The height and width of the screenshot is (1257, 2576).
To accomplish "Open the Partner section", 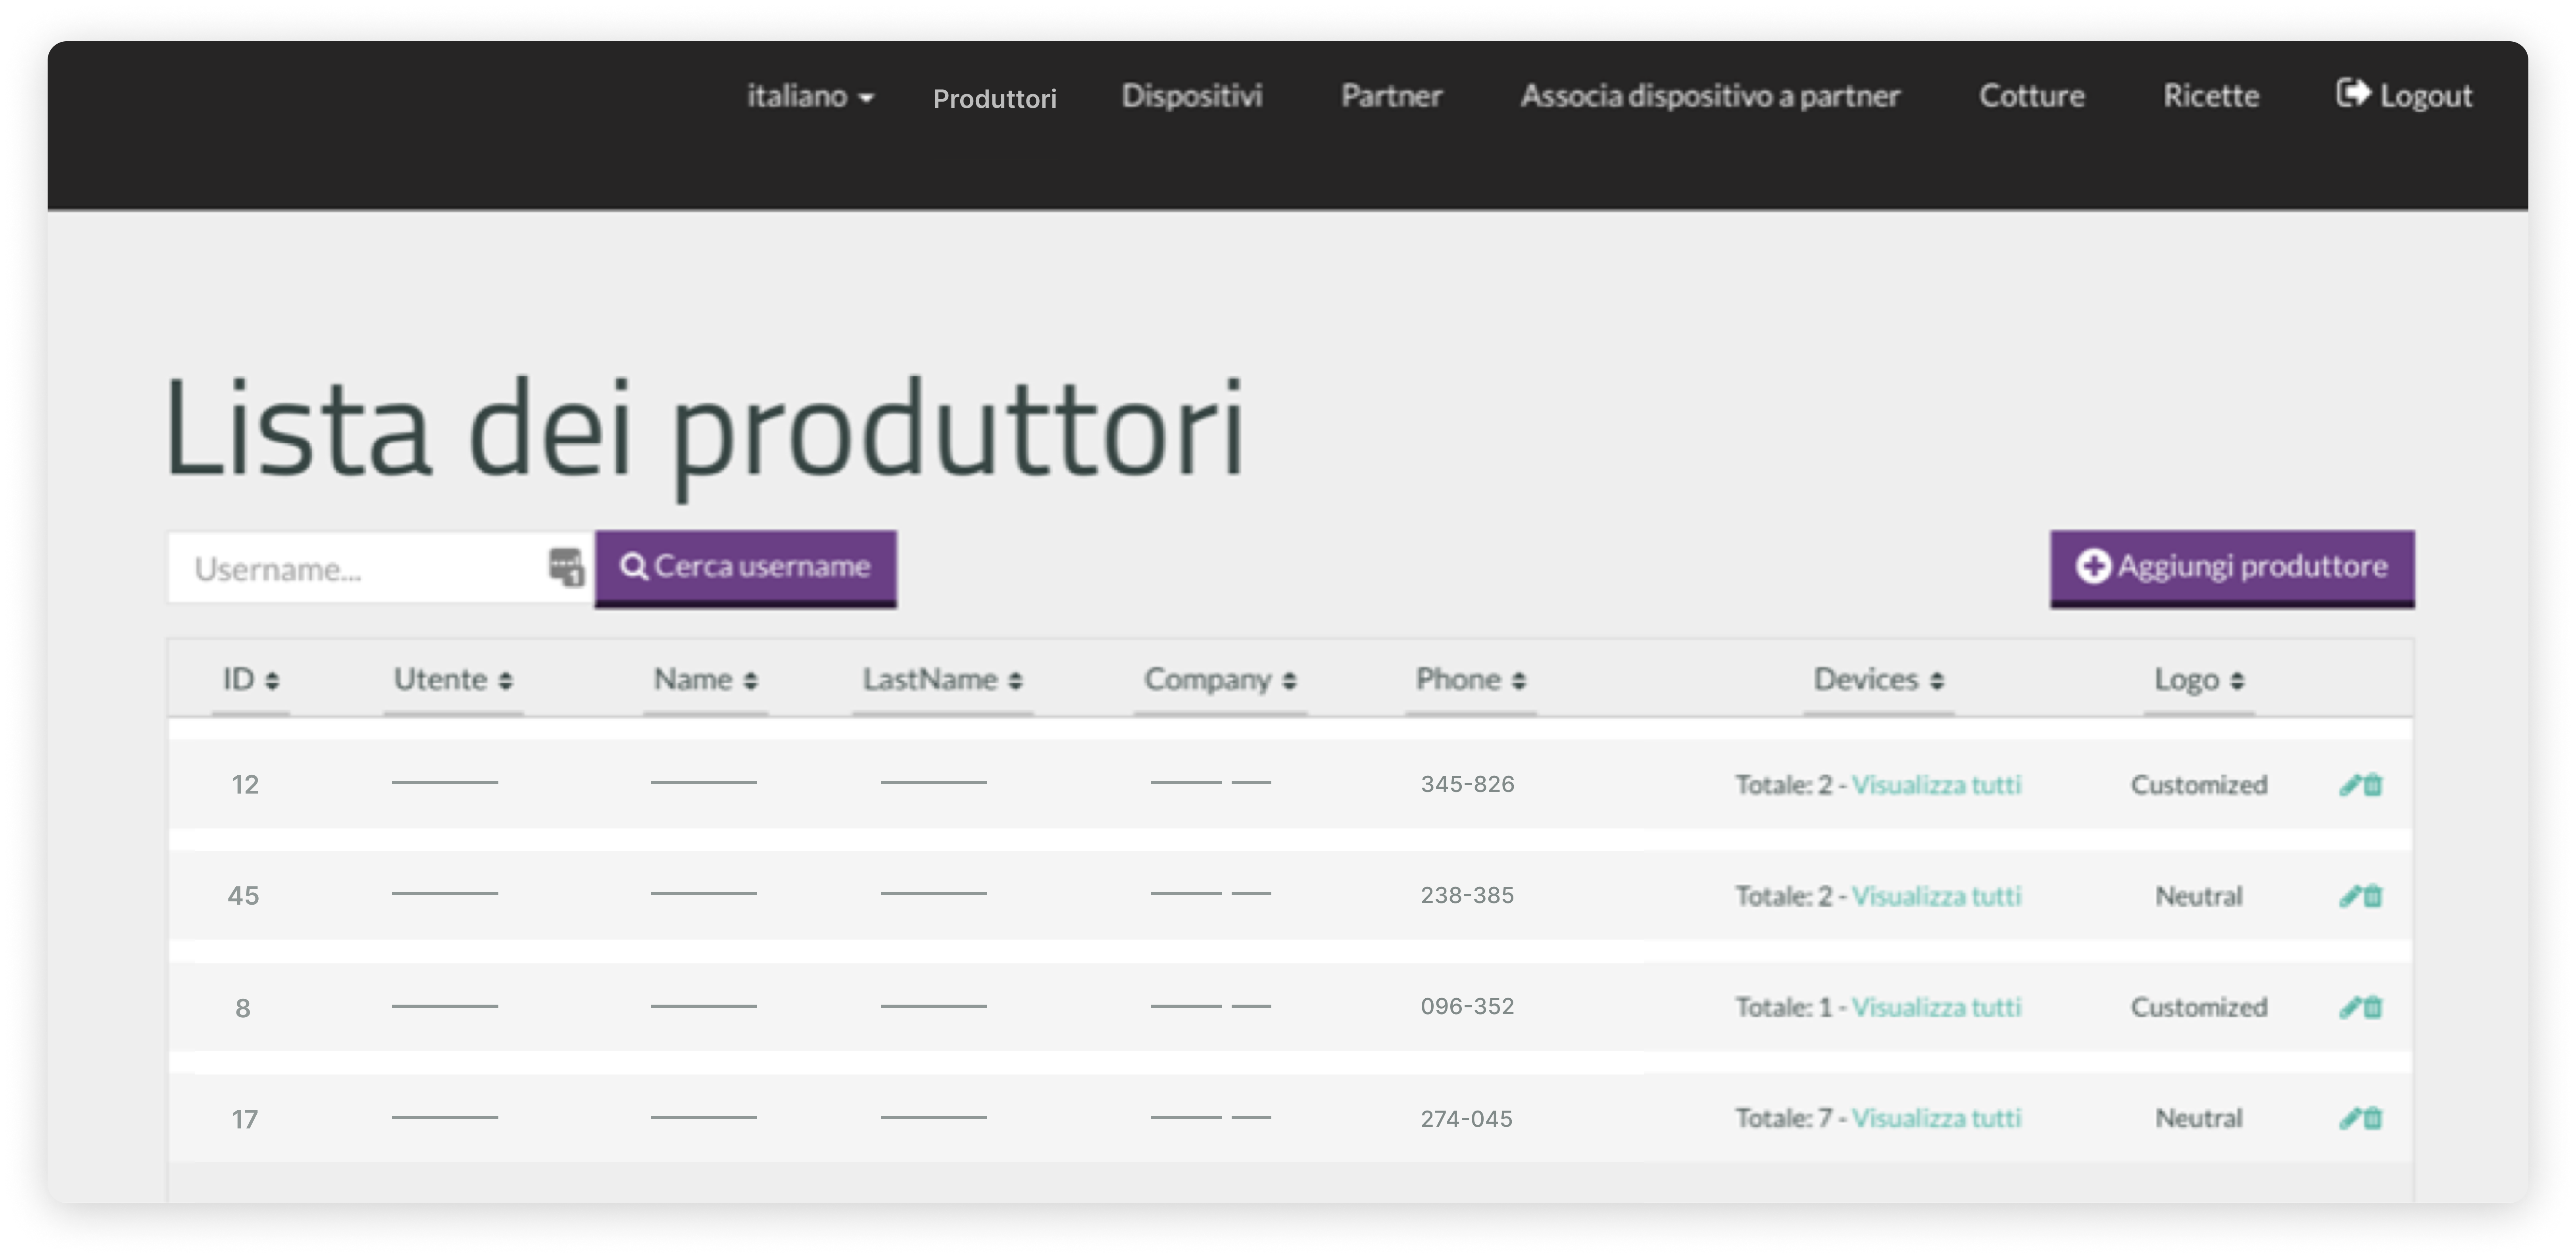I will point(1392,96).
